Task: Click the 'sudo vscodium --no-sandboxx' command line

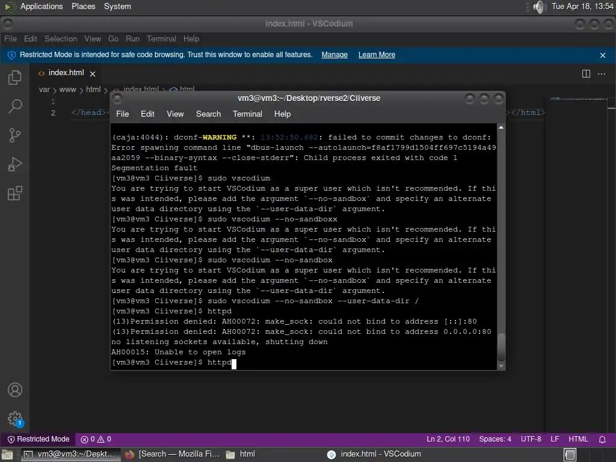Action: pos(273,219)
